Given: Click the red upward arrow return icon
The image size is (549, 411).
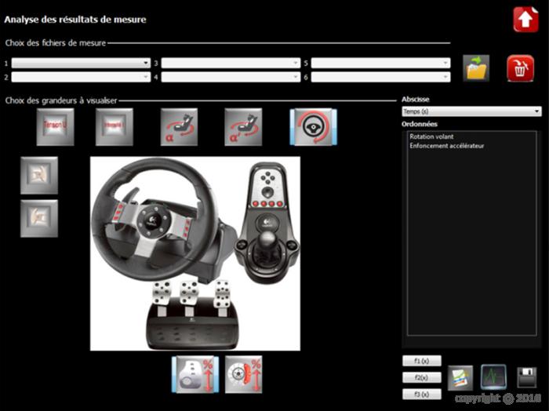Looking at the screenshot, I should [x=526, y=20].
